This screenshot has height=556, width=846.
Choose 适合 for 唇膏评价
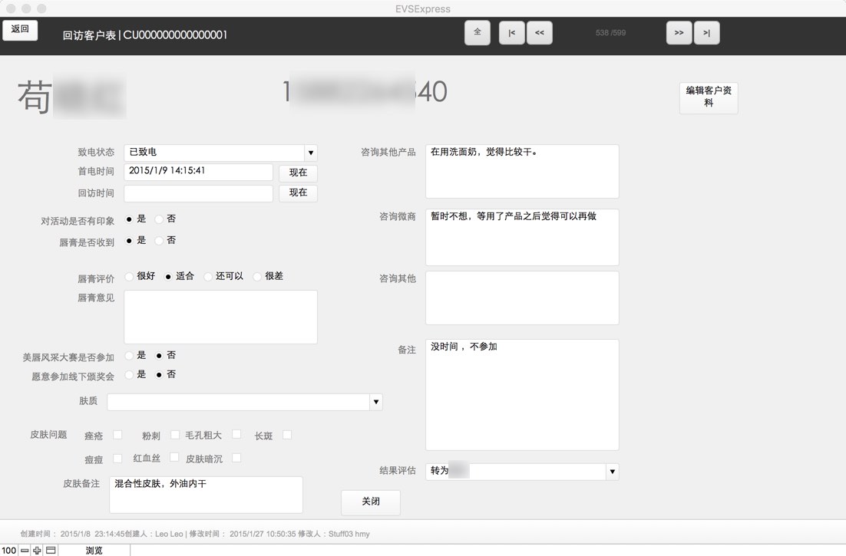click(x=168, y=276)
